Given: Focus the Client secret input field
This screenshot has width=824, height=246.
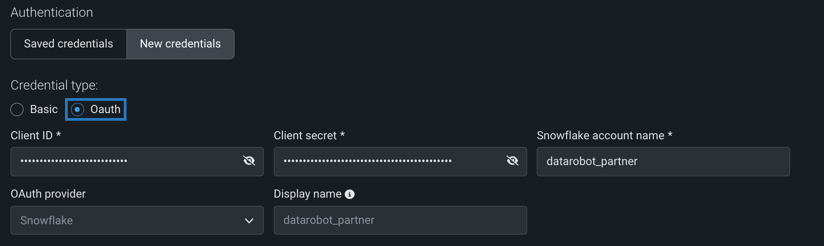Looking at the screenshot, I should [389, 161].
